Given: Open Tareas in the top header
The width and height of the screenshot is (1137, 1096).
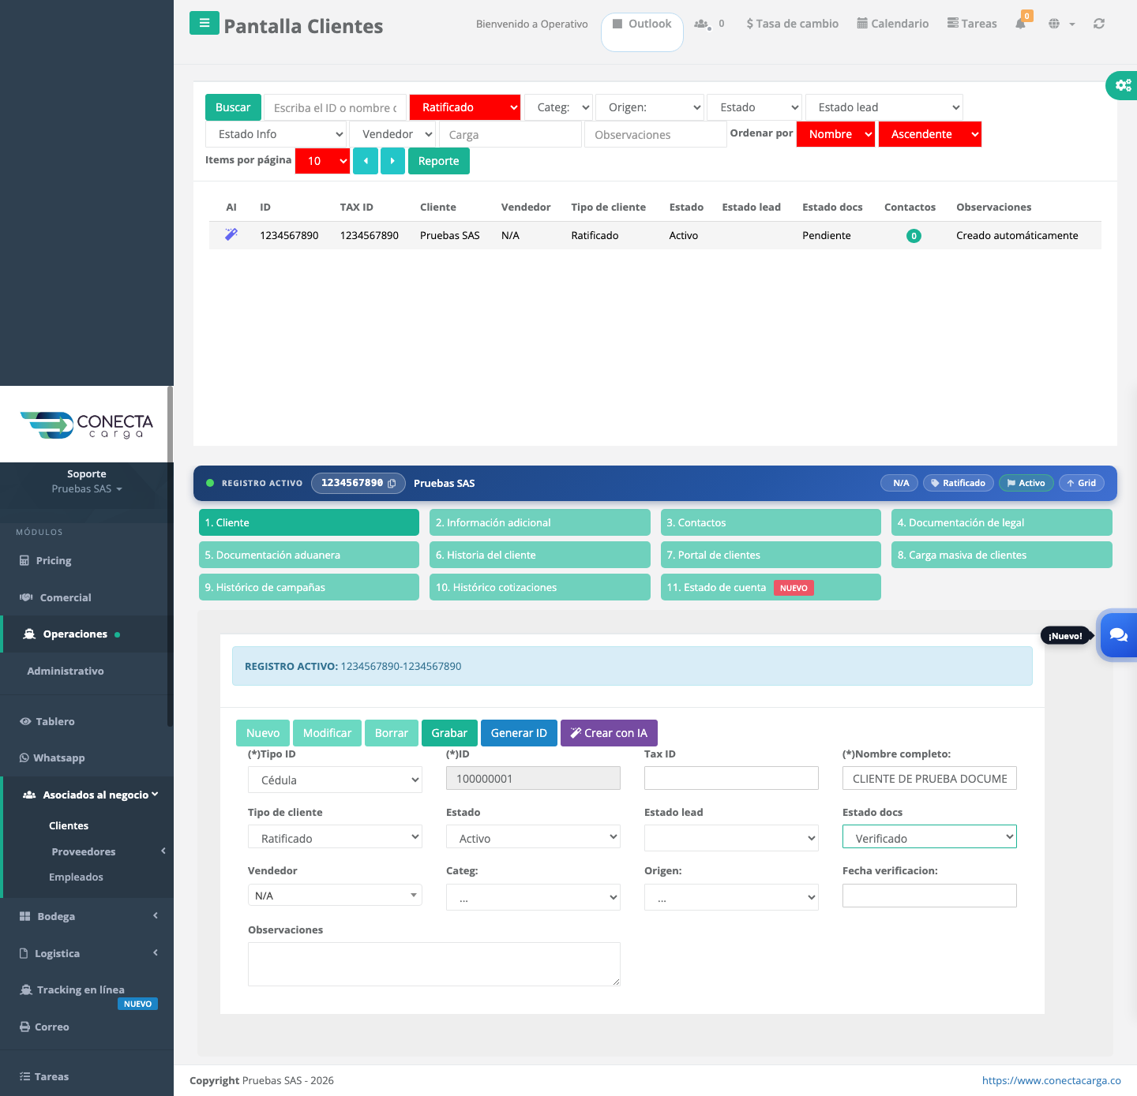Looking at the screenshot, I should (x=972, y=24).
